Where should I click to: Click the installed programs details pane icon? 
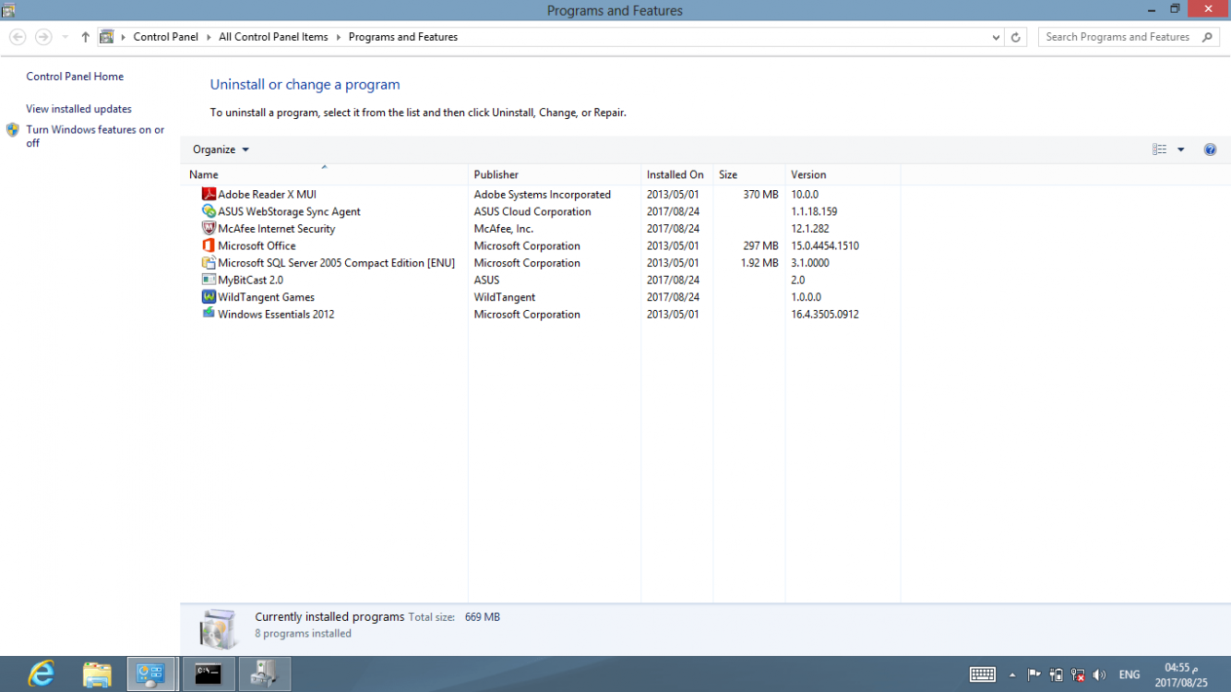[x=219, y=628]
